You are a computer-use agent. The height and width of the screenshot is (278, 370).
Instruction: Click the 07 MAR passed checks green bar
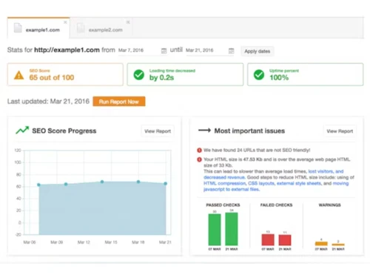pyautogui.click(x=215, y=230)
